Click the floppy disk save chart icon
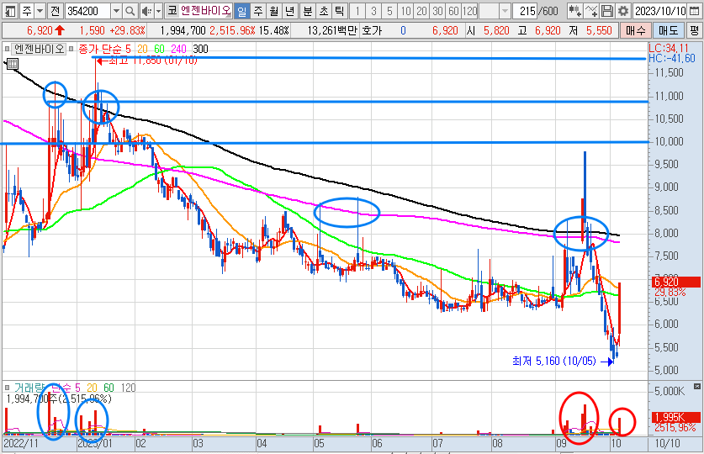Screen dimensions: 704x454 607,11
